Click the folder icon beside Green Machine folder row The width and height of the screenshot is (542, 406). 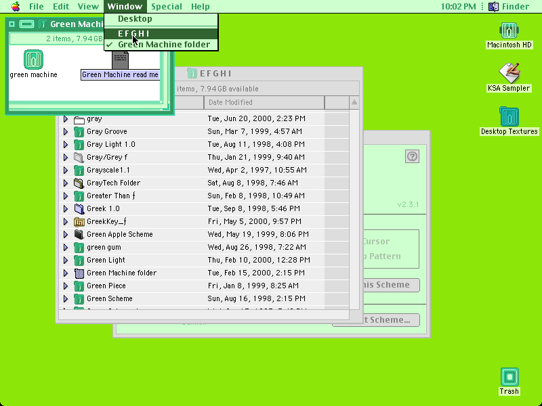tap(79, 273)
